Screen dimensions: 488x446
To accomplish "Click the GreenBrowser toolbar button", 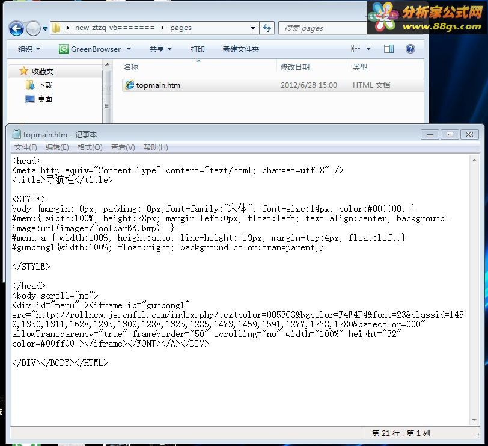I will [95, 49].
